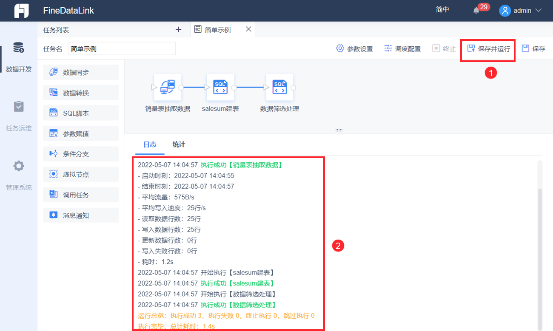Screen dimensions: 553x331
Task: Click the panel divider handle above the log
Action: (339, 130)
